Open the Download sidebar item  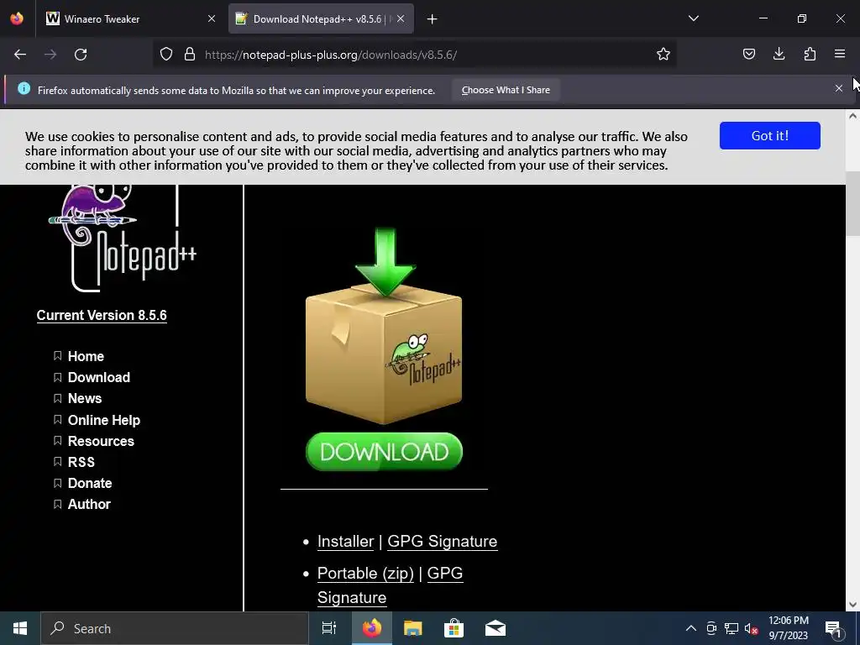coord(99,377)
